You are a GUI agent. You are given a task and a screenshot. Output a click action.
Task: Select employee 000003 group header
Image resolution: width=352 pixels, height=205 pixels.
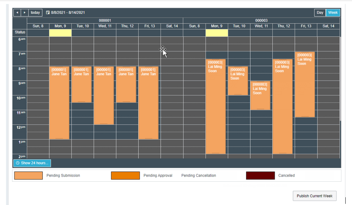click(x=261, y=20)
